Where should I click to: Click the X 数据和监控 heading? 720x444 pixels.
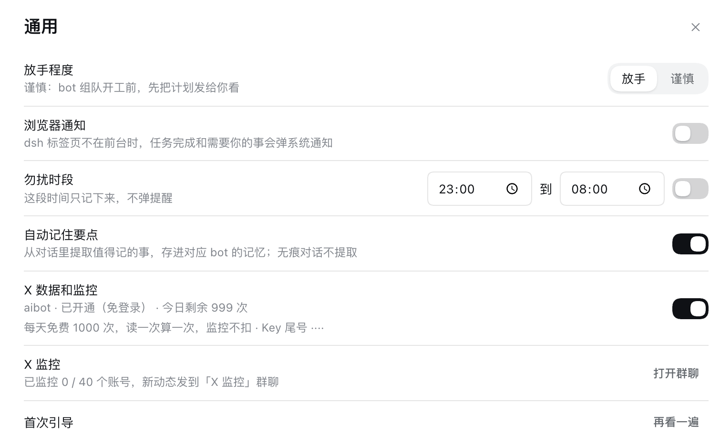[x=61, y=290]
